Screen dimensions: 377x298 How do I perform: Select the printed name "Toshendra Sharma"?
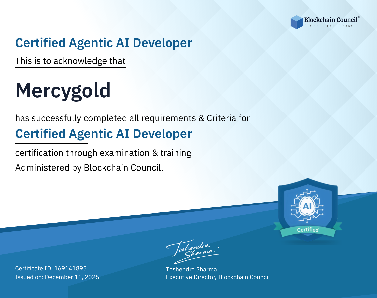pyautogui.click(x=192, y=269)
